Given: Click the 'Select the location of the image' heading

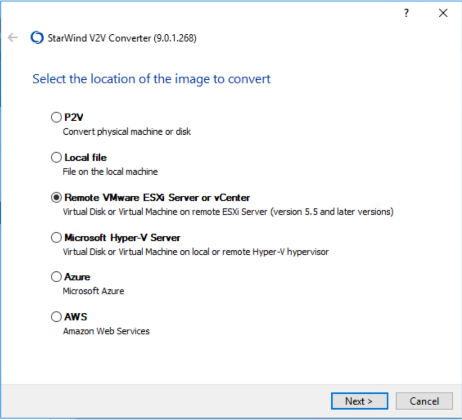Looking at the screenshot, I should (151, 79).
